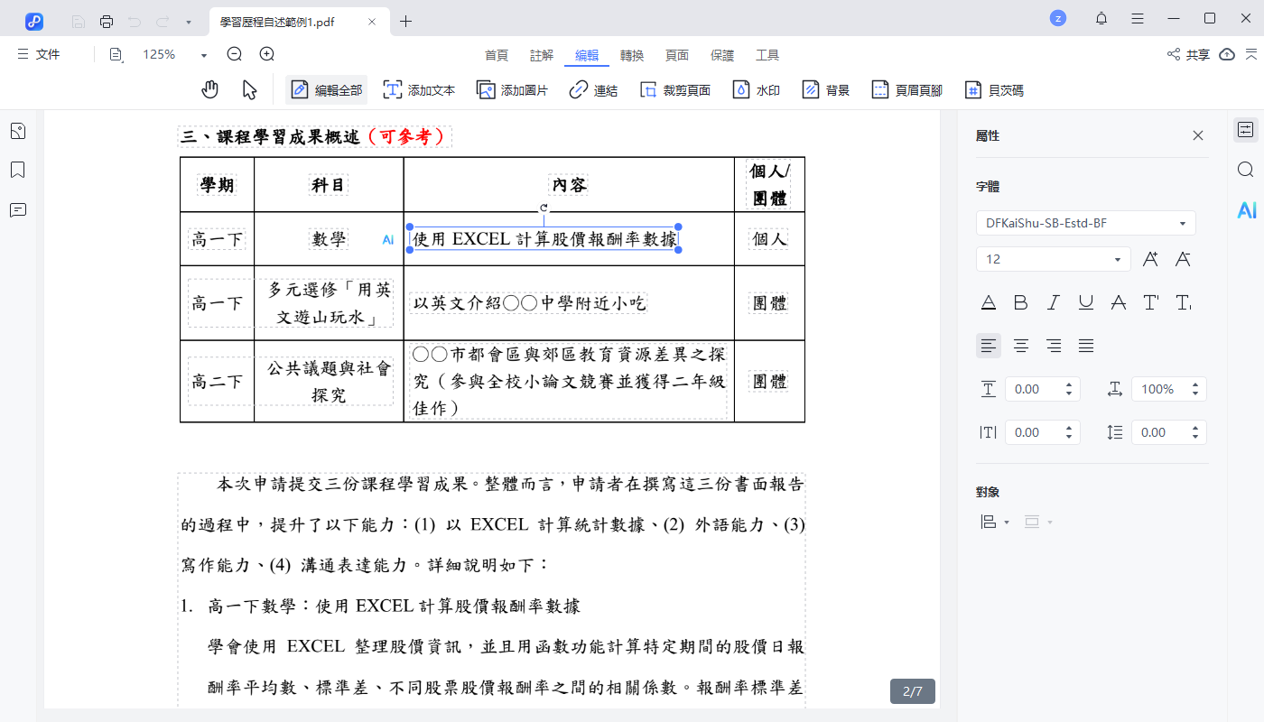Toggle superscript formatting
This screenshot has width=1264, height=722.
click(x=1151, y=302)
